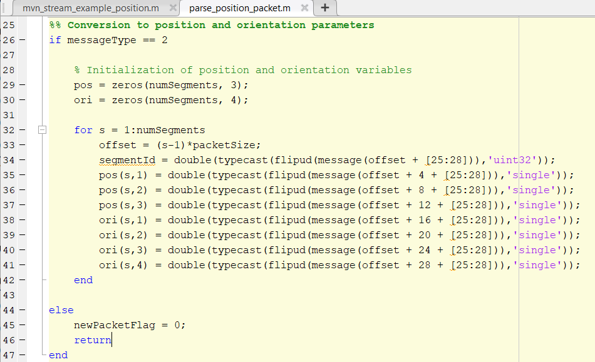Collapse the for loop code fold marker

[x=42, y=129]
